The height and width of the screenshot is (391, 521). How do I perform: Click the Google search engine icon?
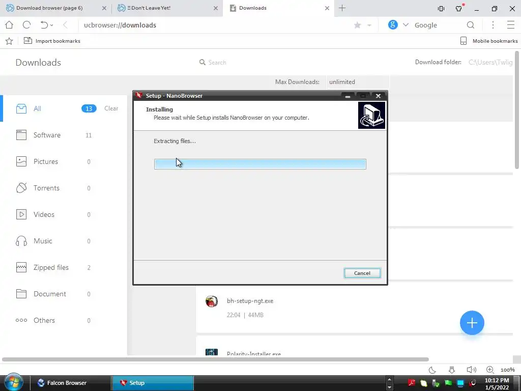393,24
